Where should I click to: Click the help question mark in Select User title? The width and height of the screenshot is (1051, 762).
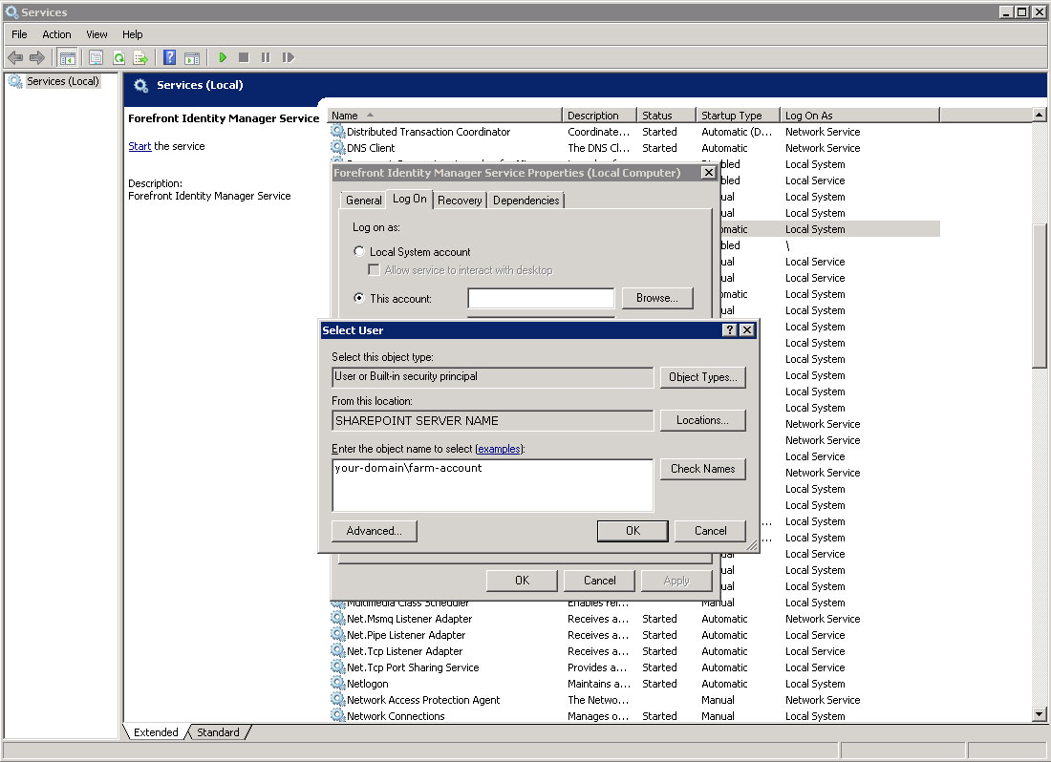730,330
